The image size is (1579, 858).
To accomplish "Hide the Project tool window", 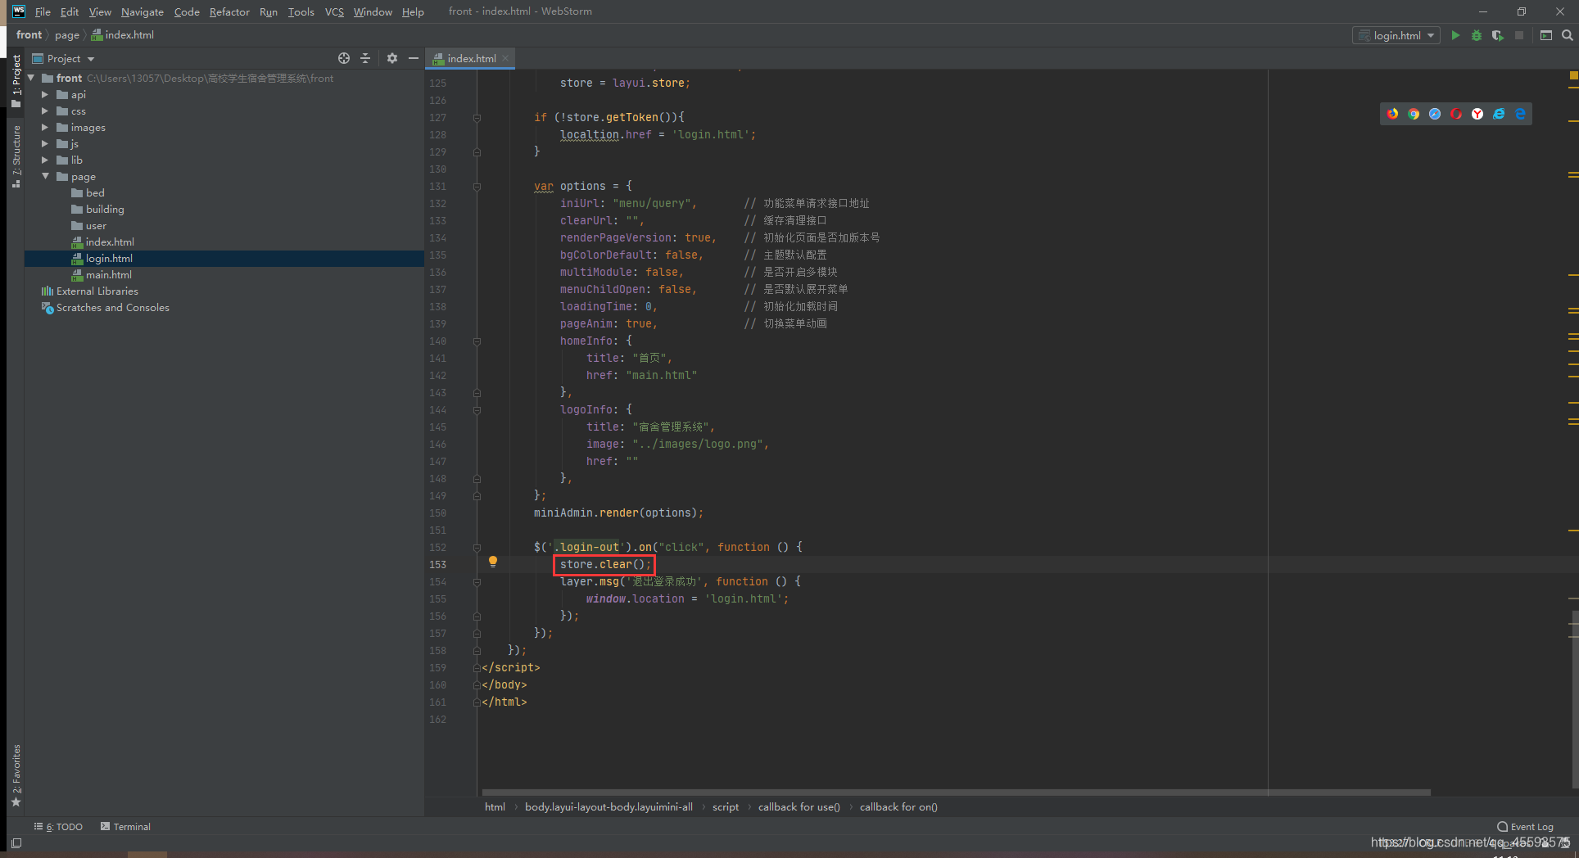I will tap(414, 58).
